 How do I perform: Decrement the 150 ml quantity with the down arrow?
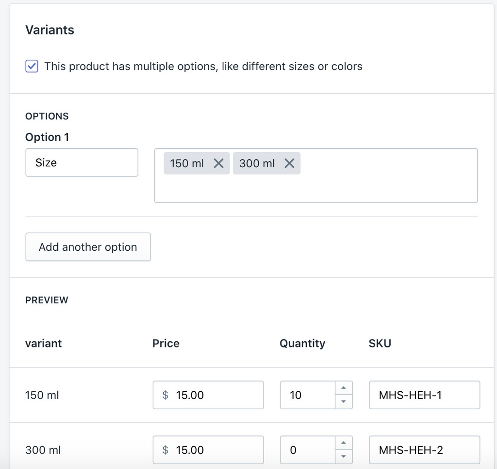pos(344,402)
